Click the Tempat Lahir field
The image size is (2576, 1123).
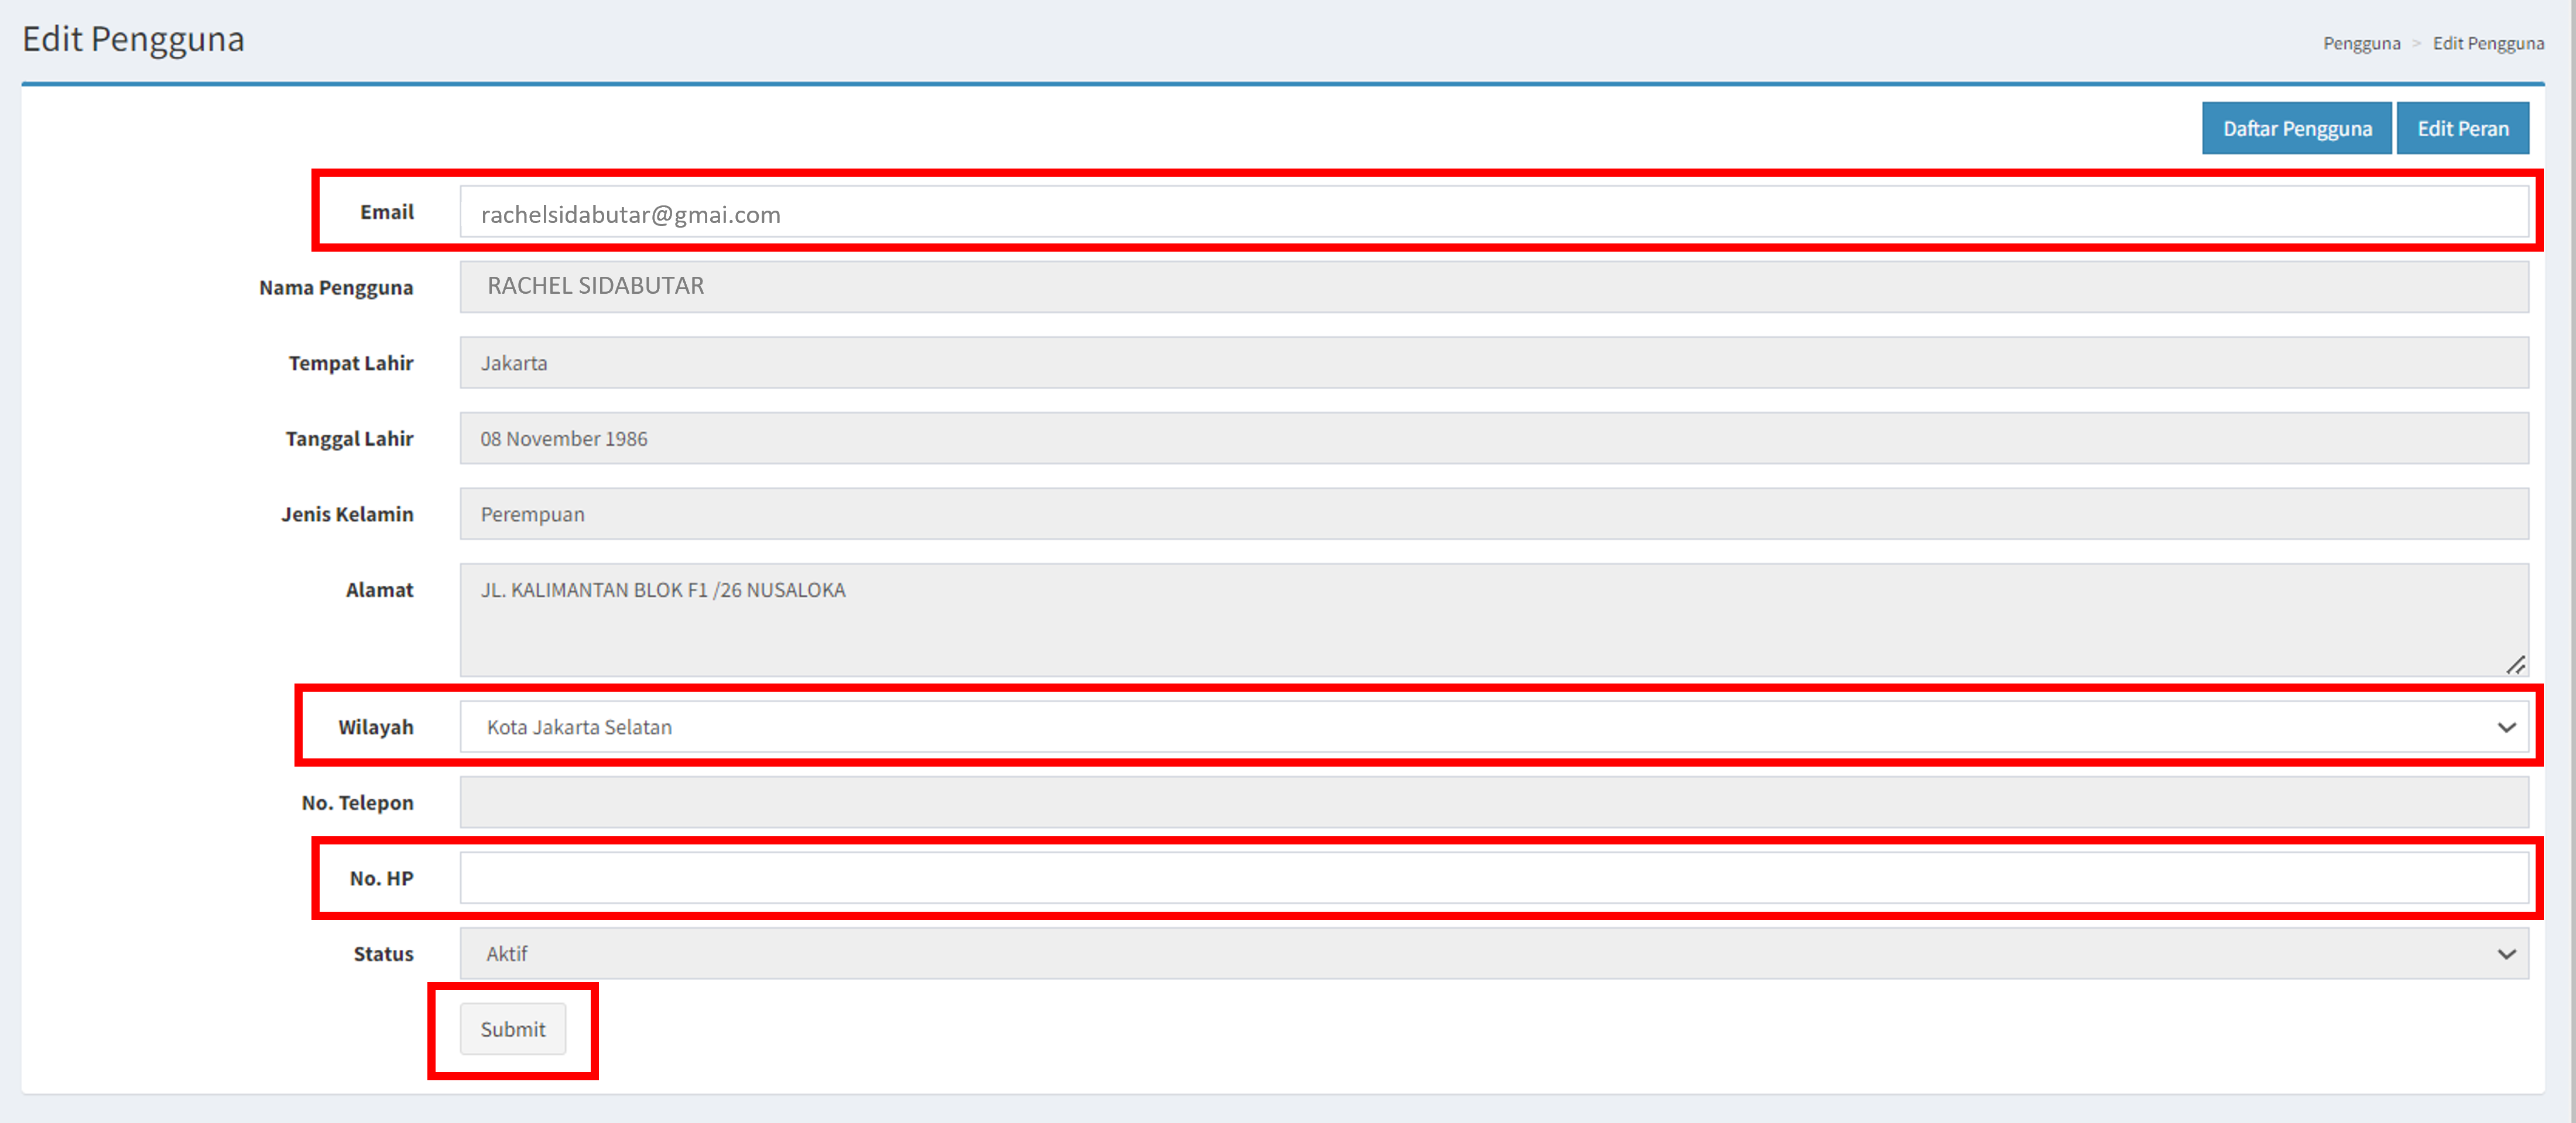[1494, 363]
